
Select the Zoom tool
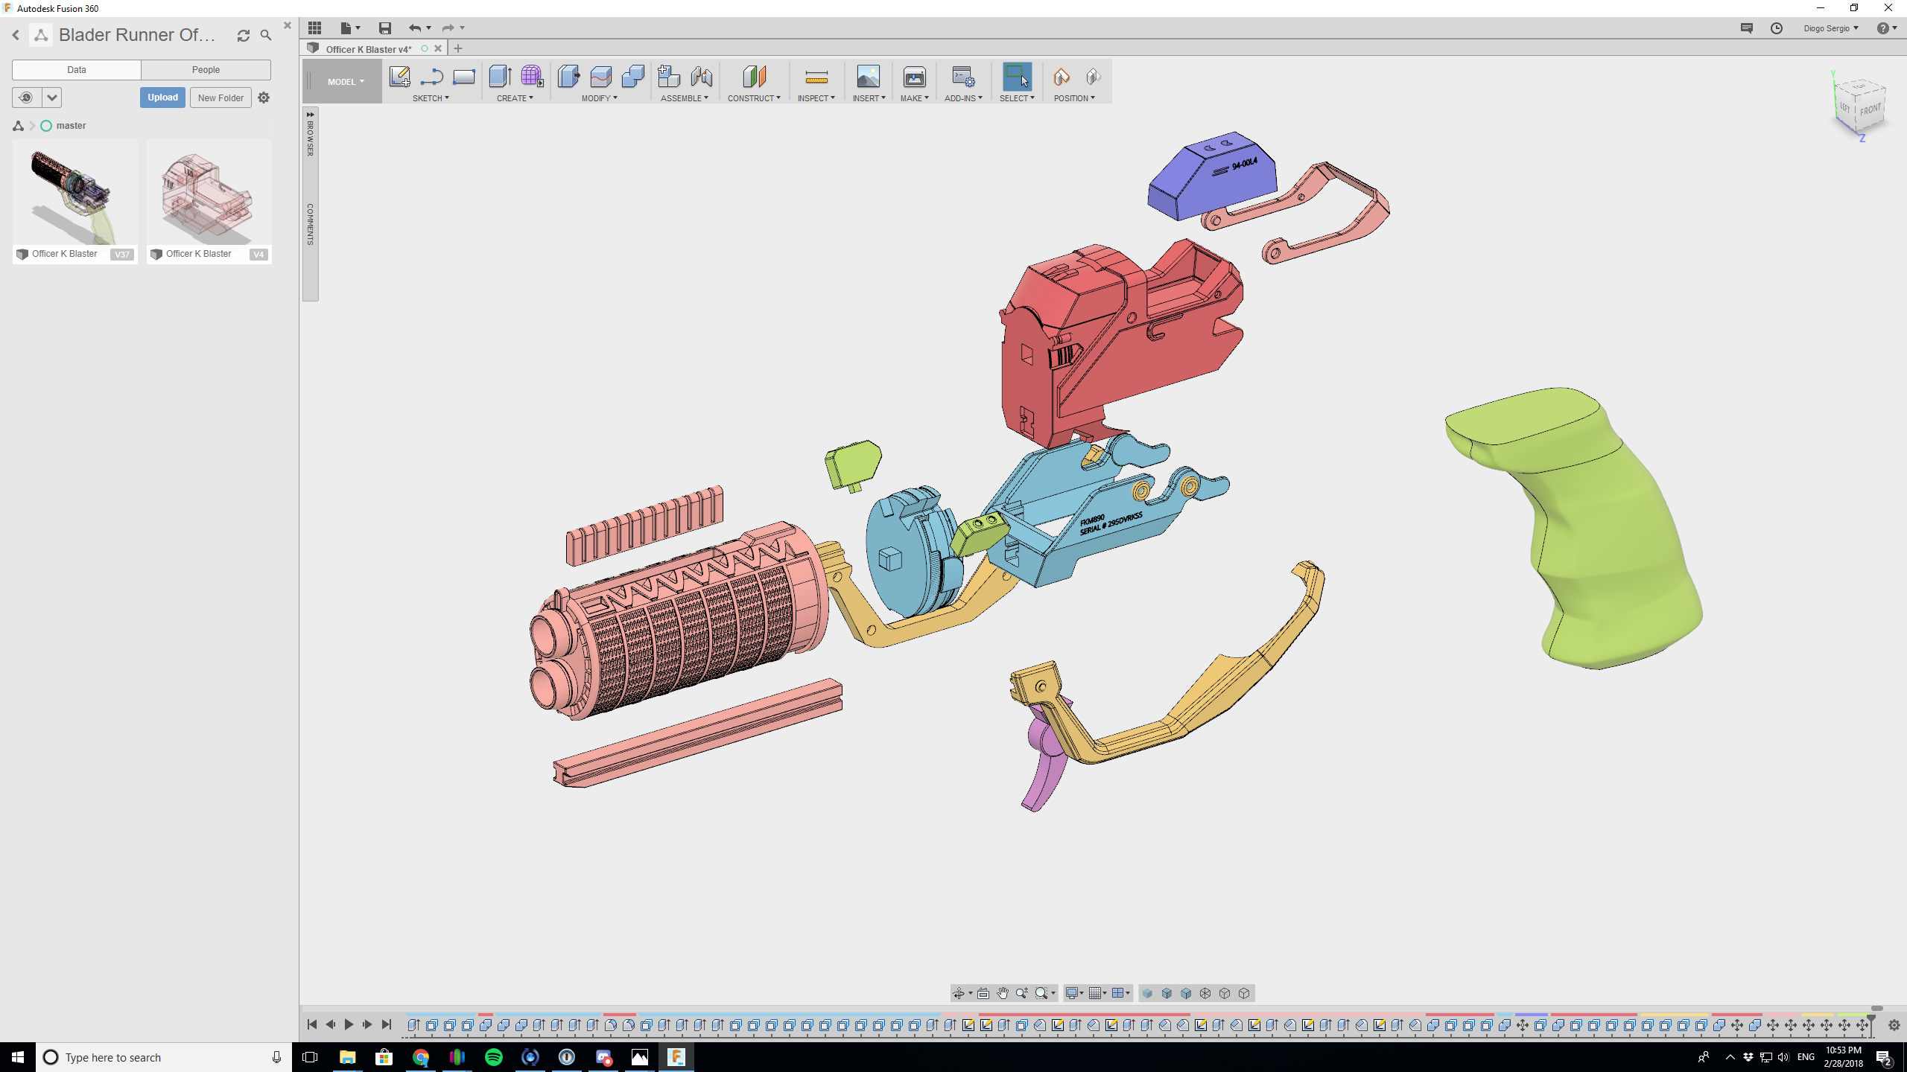point(1022,993)
